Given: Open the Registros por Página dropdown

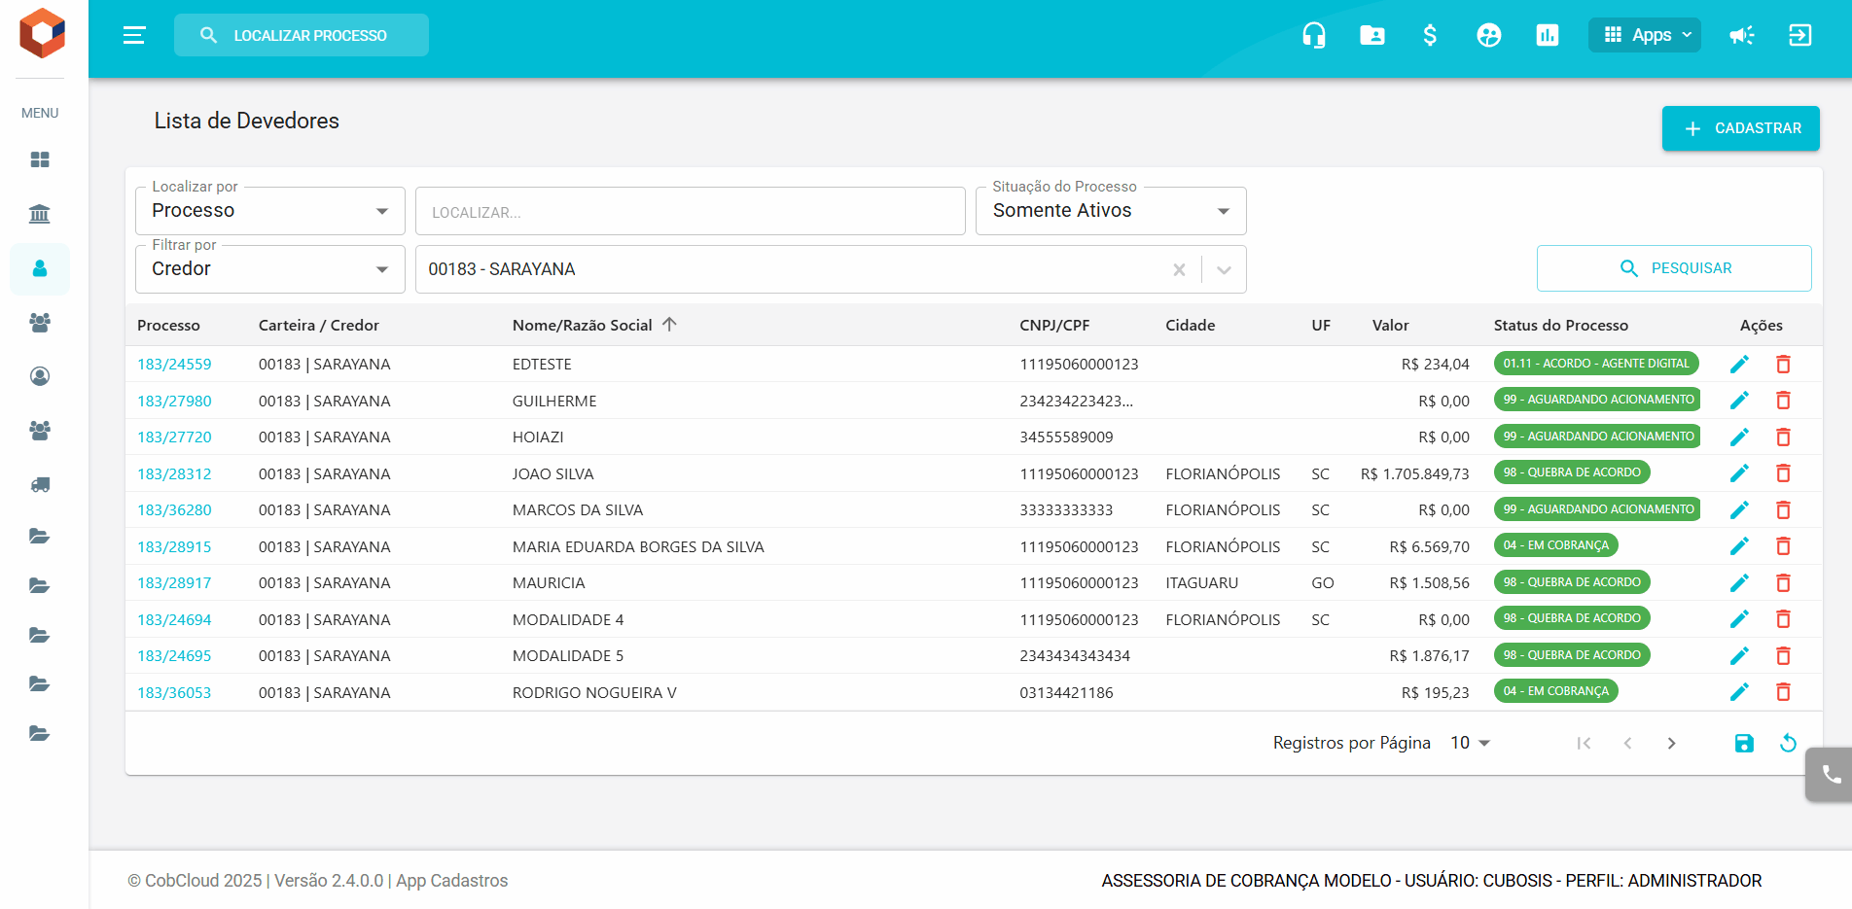Looking at the screenshot, I should pos(1471,743).
